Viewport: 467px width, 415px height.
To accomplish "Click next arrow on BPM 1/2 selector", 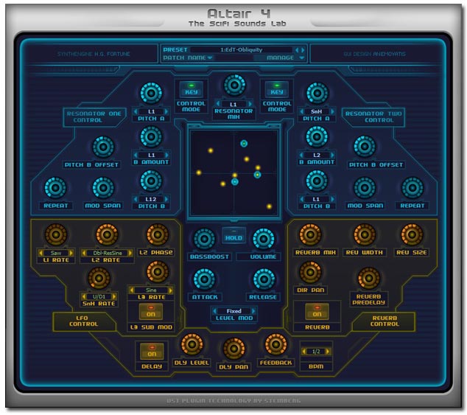I will (328, 352).
